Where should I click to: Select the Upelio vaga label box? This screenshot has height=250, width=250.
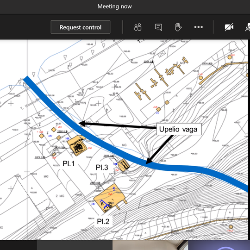point(179,129)
